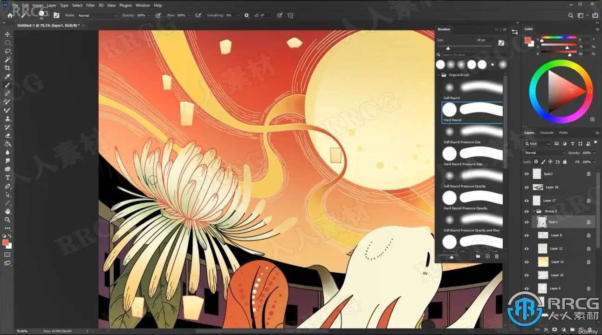Select the Crop tool
This screenshot has width=602, height=335.
point(7,68)
